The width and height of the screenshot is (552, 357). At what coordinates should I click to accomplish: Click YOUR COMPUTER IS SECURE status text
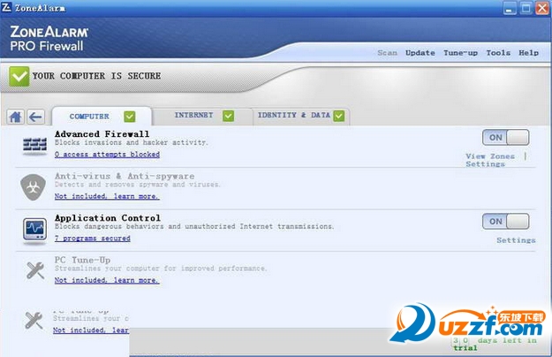(96, 76)
